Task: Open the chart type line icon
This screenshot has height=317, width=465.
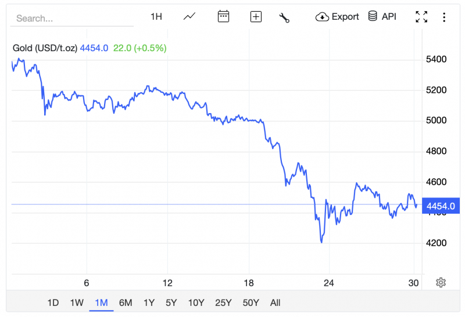Action: (189, 17)
